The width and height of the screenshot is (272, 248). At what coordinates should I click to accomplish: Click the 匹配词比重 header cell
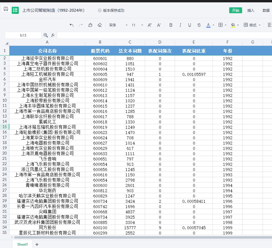(194, 51)
